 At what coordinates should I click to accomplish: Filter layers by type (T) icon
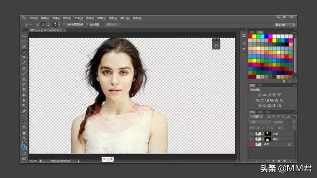pyautogui.click(x=278, y=117)
